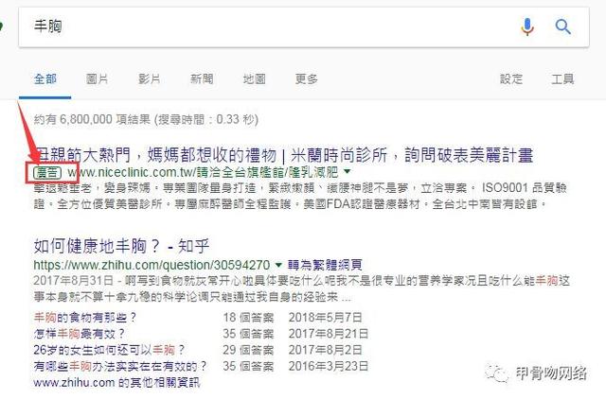
Task: Click www.zhihu.com 的其他相關資訊 link
Action: (116, 383)
